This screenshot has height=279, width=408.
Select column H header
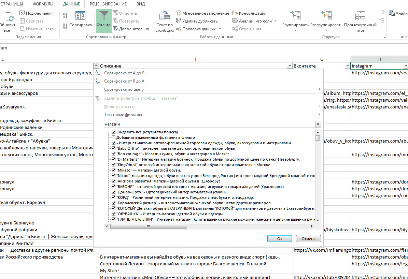[x=380, y=59]
